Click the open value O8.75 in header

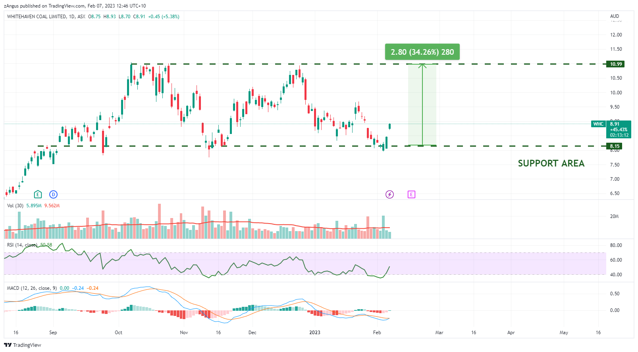coord(94,17)
